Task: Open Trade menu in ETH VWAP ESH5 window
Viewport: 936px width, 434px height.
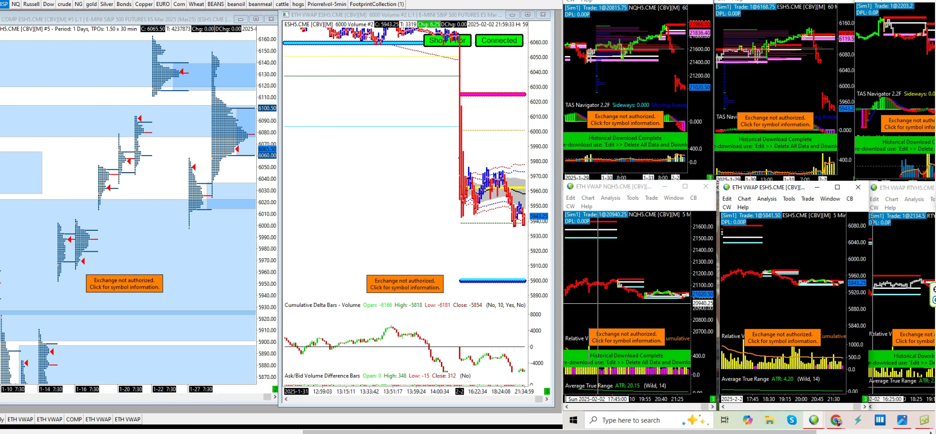Action: tap(808, 199)
